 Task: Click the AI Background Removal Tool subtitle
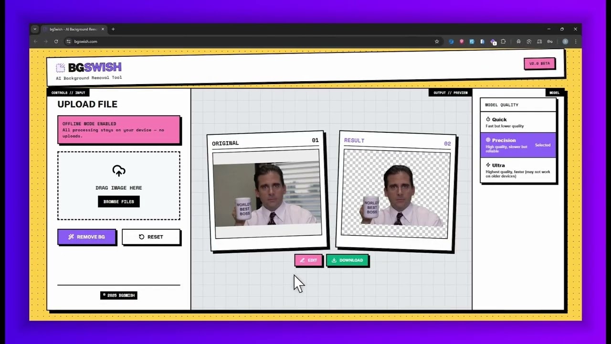click(x=89, y=77)
